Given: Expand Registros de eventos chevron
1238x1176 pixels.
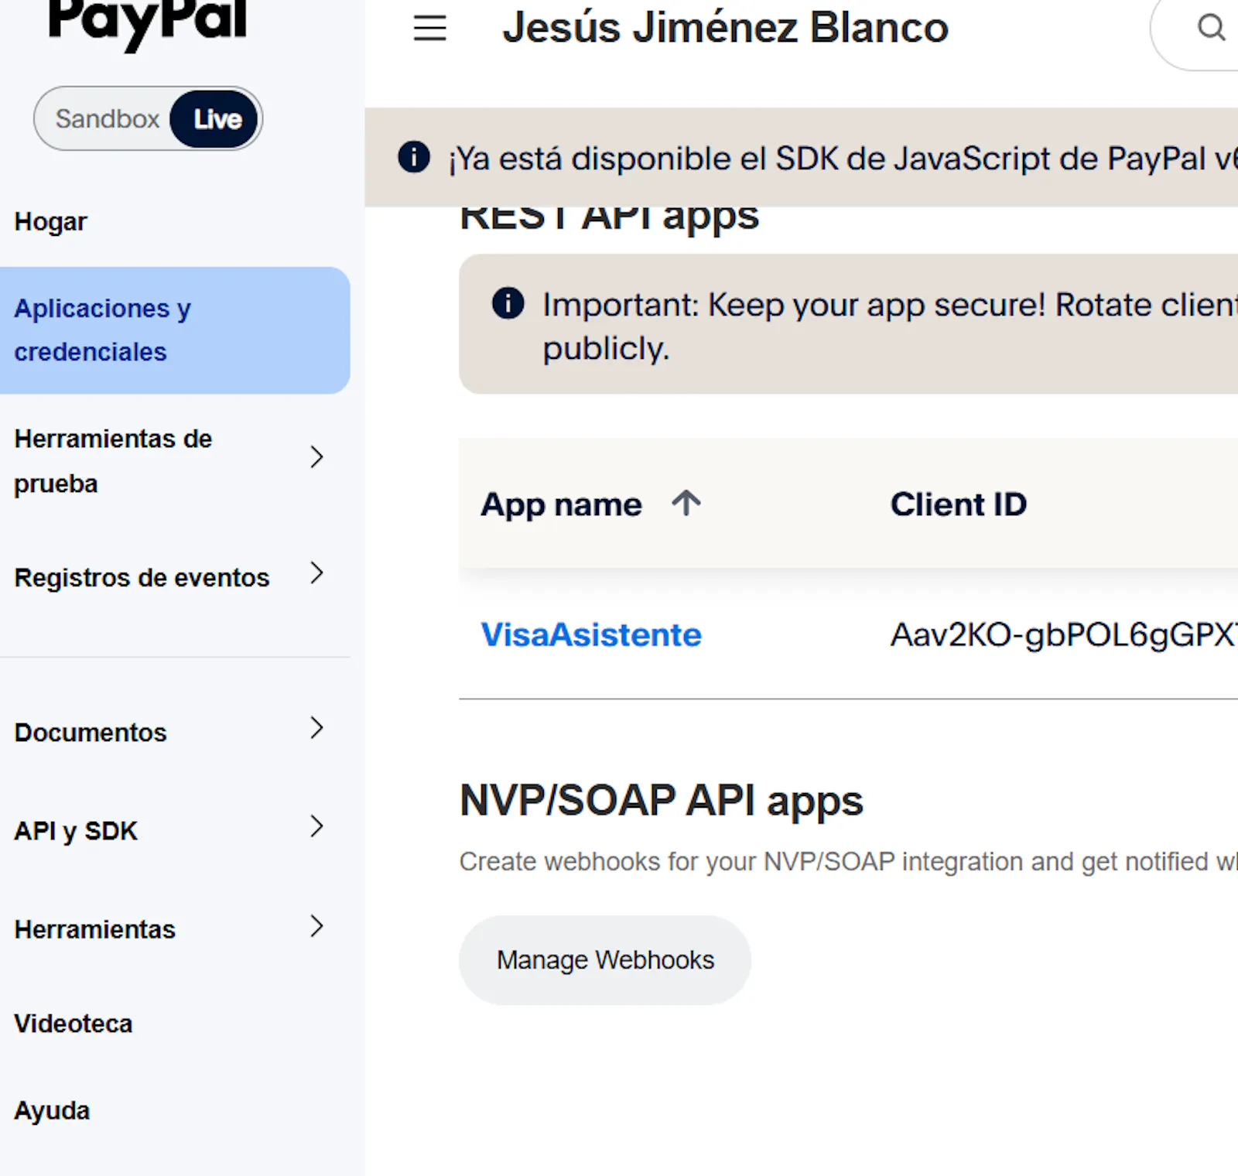Looking at the screenshot, I should pos(316,573).
